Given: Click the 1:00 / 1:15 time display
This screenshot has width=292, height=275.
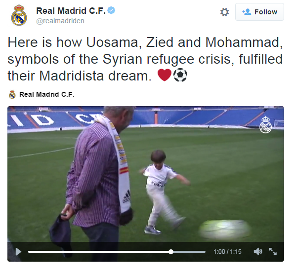Looking at the screenshot, I should [227, 252].
